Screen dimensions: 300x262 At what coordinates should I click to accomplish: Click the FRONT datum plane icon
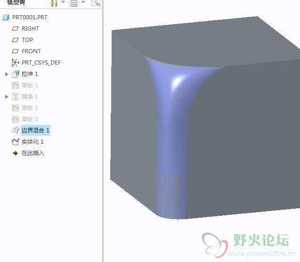[x=15, y=51]
